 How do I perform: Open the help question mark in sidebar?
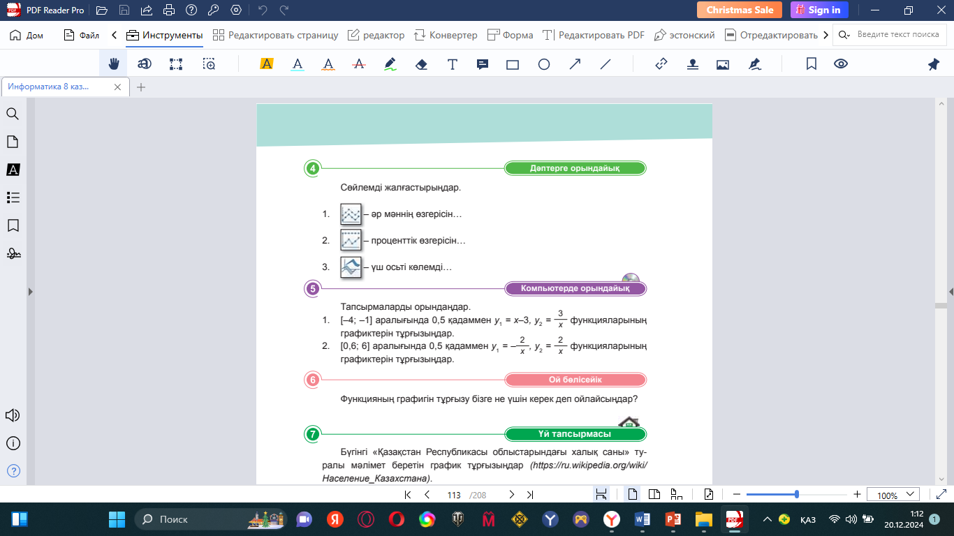(13, 470)
